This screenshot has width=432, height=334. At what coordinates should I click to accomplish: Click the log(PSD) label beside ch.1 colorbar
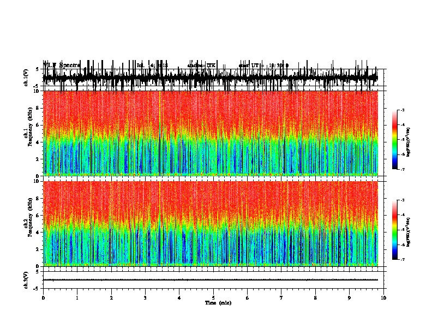tap(408, 142)
